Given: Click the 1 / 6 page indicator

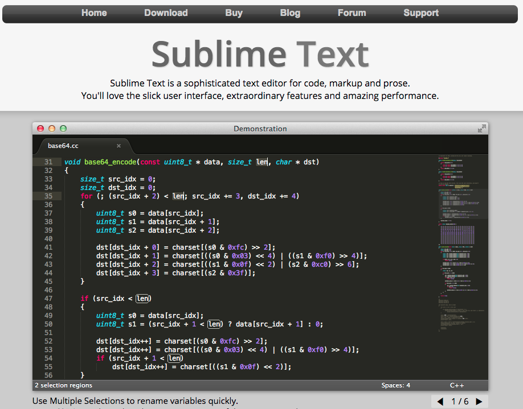Looking at the screenshot, I should [x=460, y=401].
